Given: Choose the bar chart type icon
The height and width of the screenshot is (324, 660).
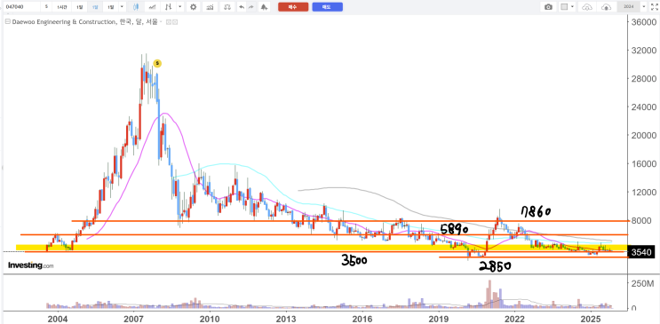Looking at the screenshot, I should click(169, 7).
